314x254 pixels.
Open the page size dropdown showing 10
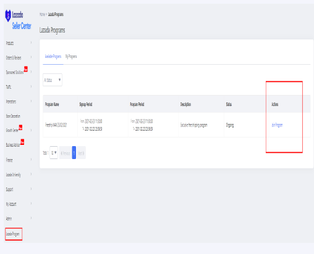click(x=54, y=152)
